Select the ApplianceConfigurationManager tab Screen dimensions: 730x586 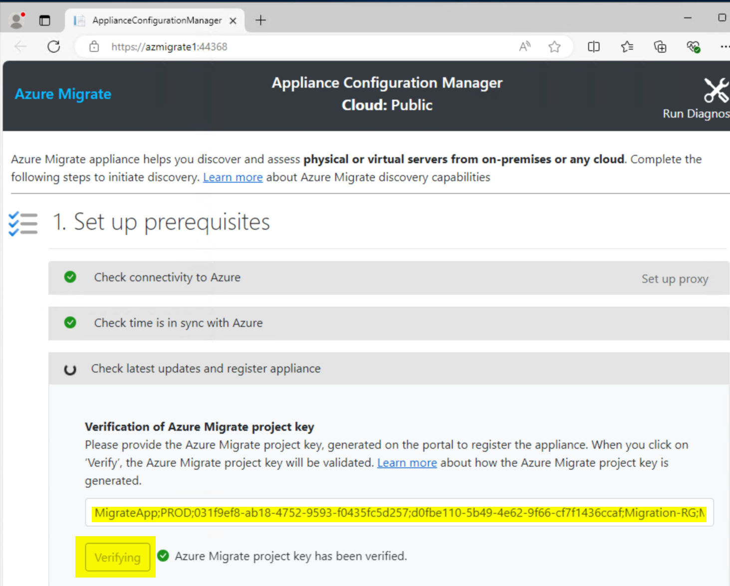click(156, 20)
